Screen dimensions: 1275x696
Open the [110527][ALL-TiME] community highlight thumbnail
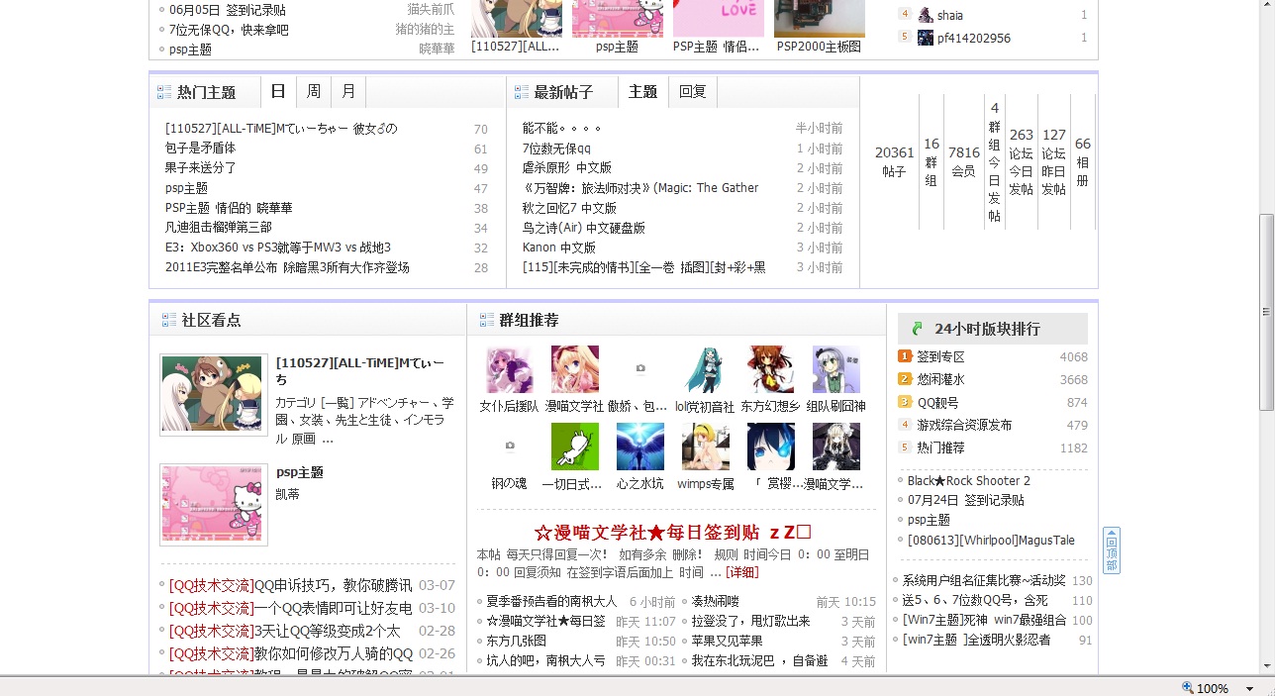[214, 394]
